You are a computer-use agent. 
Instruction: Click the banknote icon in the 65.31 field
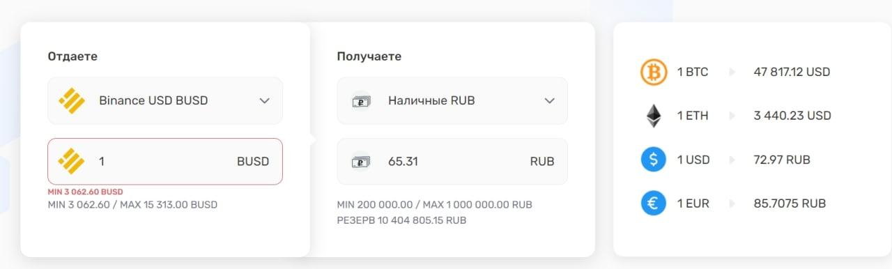(360, 162)
